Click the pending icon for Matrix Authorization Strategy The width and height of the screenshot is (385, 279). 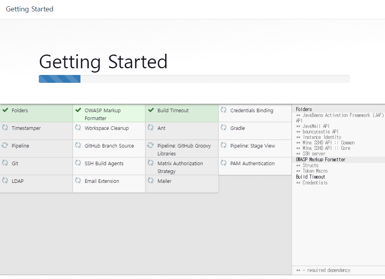pos(151,163)
